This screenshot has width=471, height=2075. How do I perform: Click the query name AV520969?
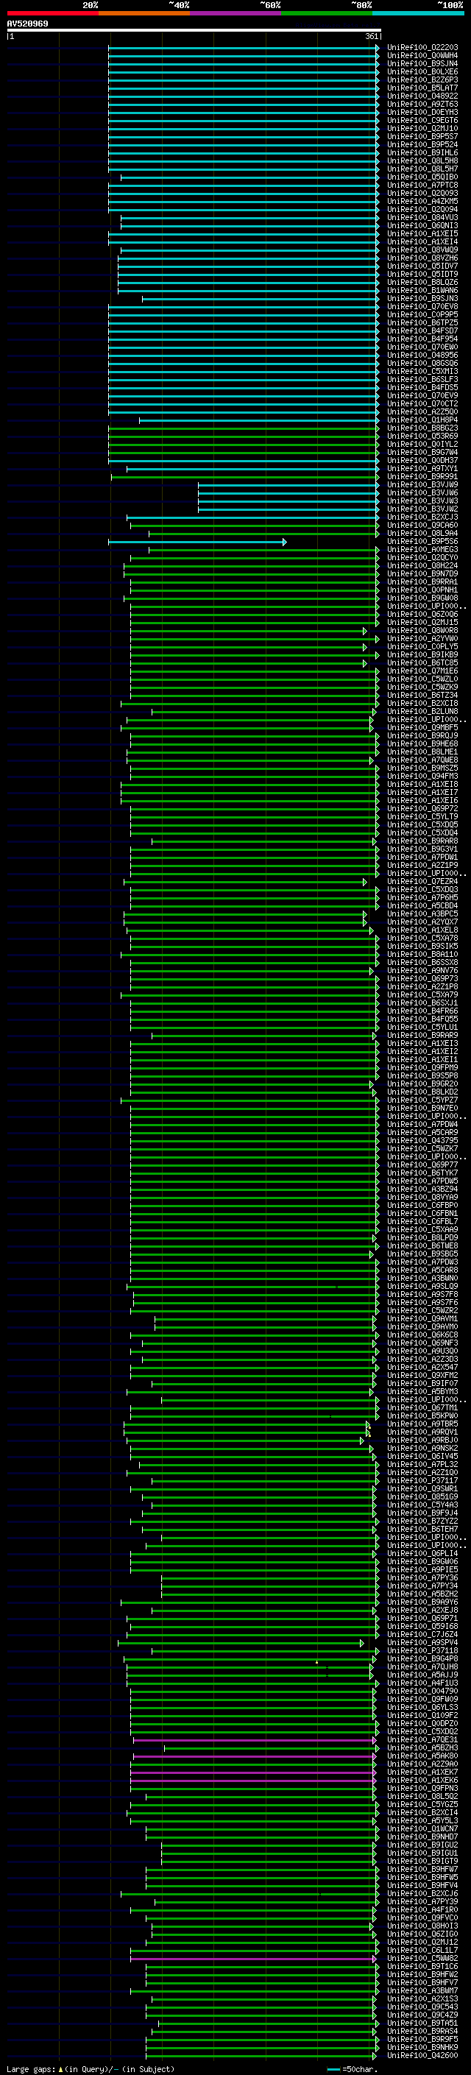pos(27,24)
